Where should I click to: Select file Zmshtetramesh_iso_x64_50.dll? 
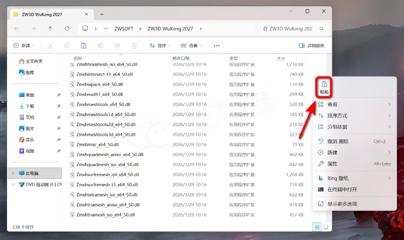coord(107,194)
